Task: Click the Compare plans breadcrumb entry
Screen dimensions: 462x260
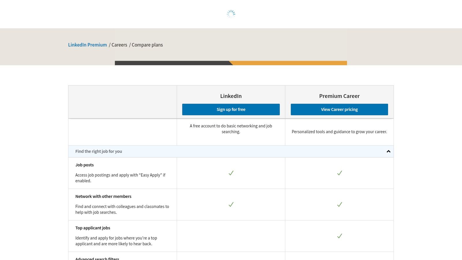Action: [147, 45]
